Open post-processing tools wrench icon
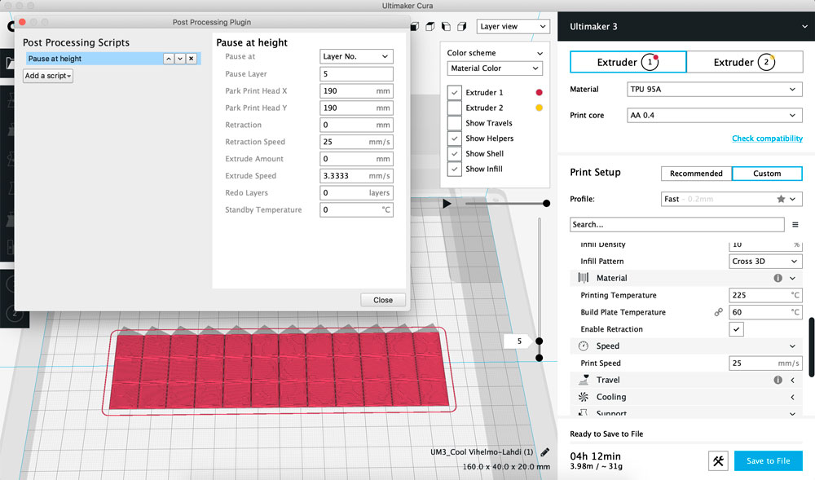 point(718,460)
